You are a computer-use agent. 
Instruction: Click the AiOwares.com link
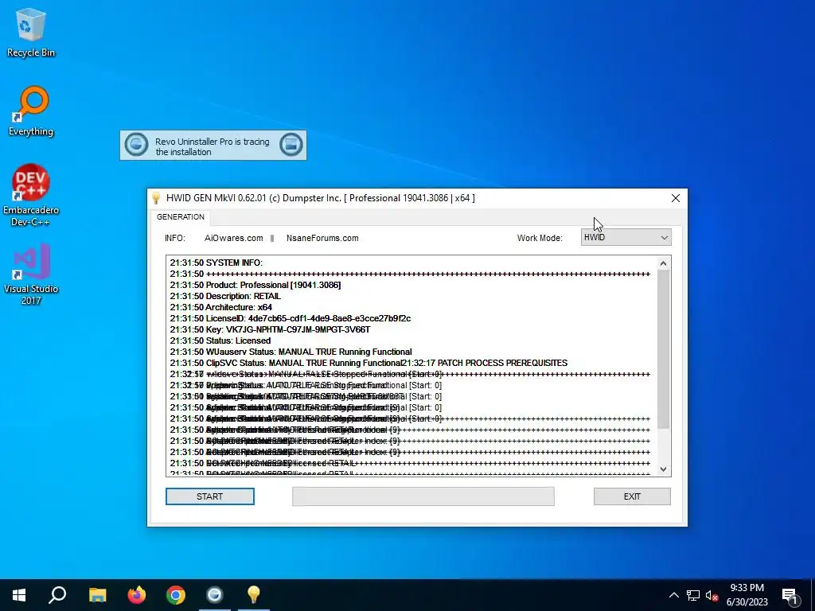234,238
